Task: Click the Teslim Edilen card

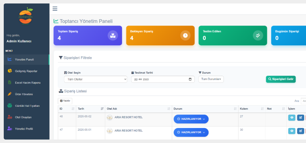Action: (x=233, y=35)
